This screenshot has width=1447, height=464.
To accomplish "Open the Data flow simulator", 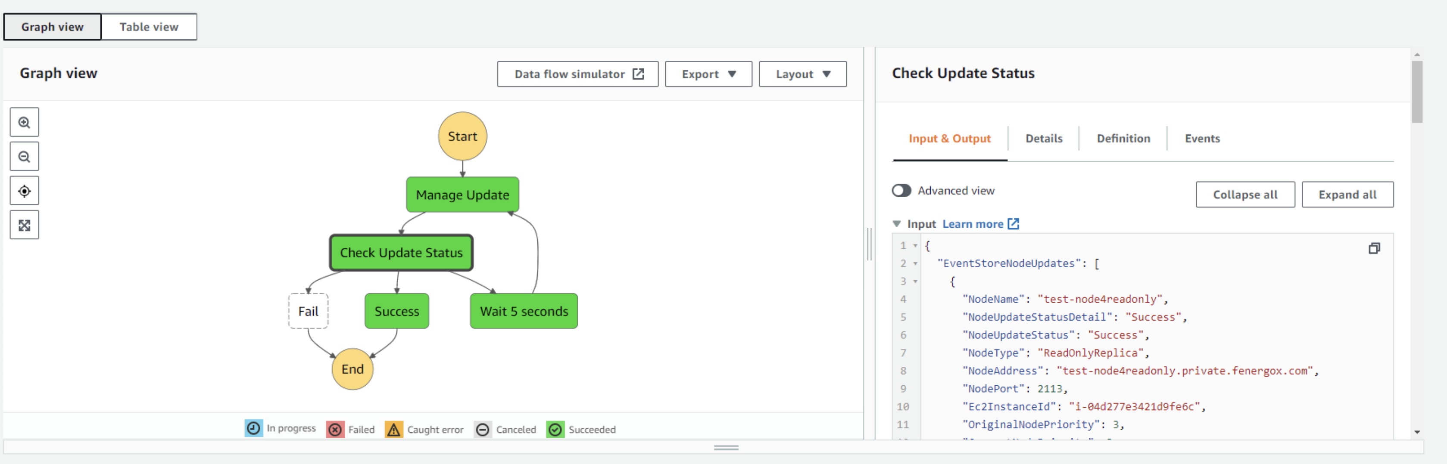I will [577, 74].
